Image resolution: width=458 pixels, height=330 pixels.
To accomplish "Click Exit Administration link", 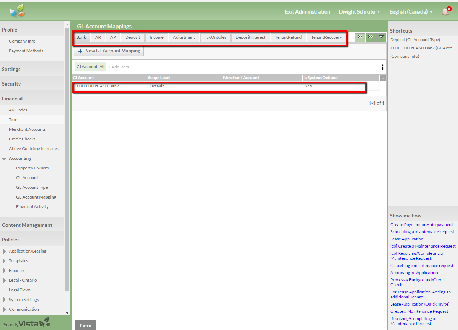I will pyautogui.click(x=307, y=12).
